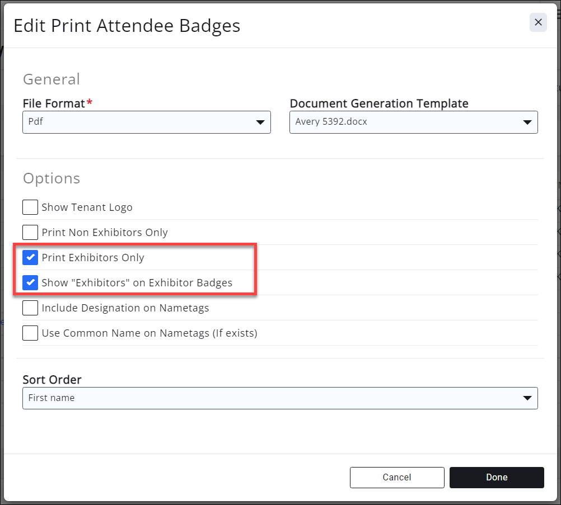Click the arrow in the First name field
This screenshot has width=561, height=505.
(x=527, y=398)
